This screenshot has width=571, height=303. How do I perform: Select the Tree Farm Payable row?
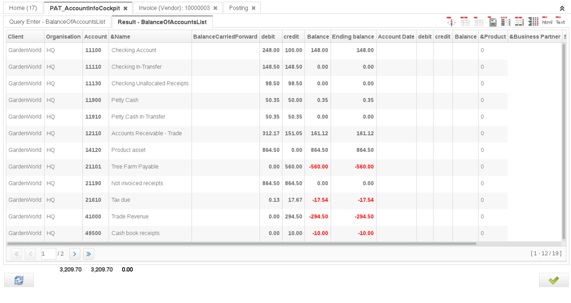135,166
